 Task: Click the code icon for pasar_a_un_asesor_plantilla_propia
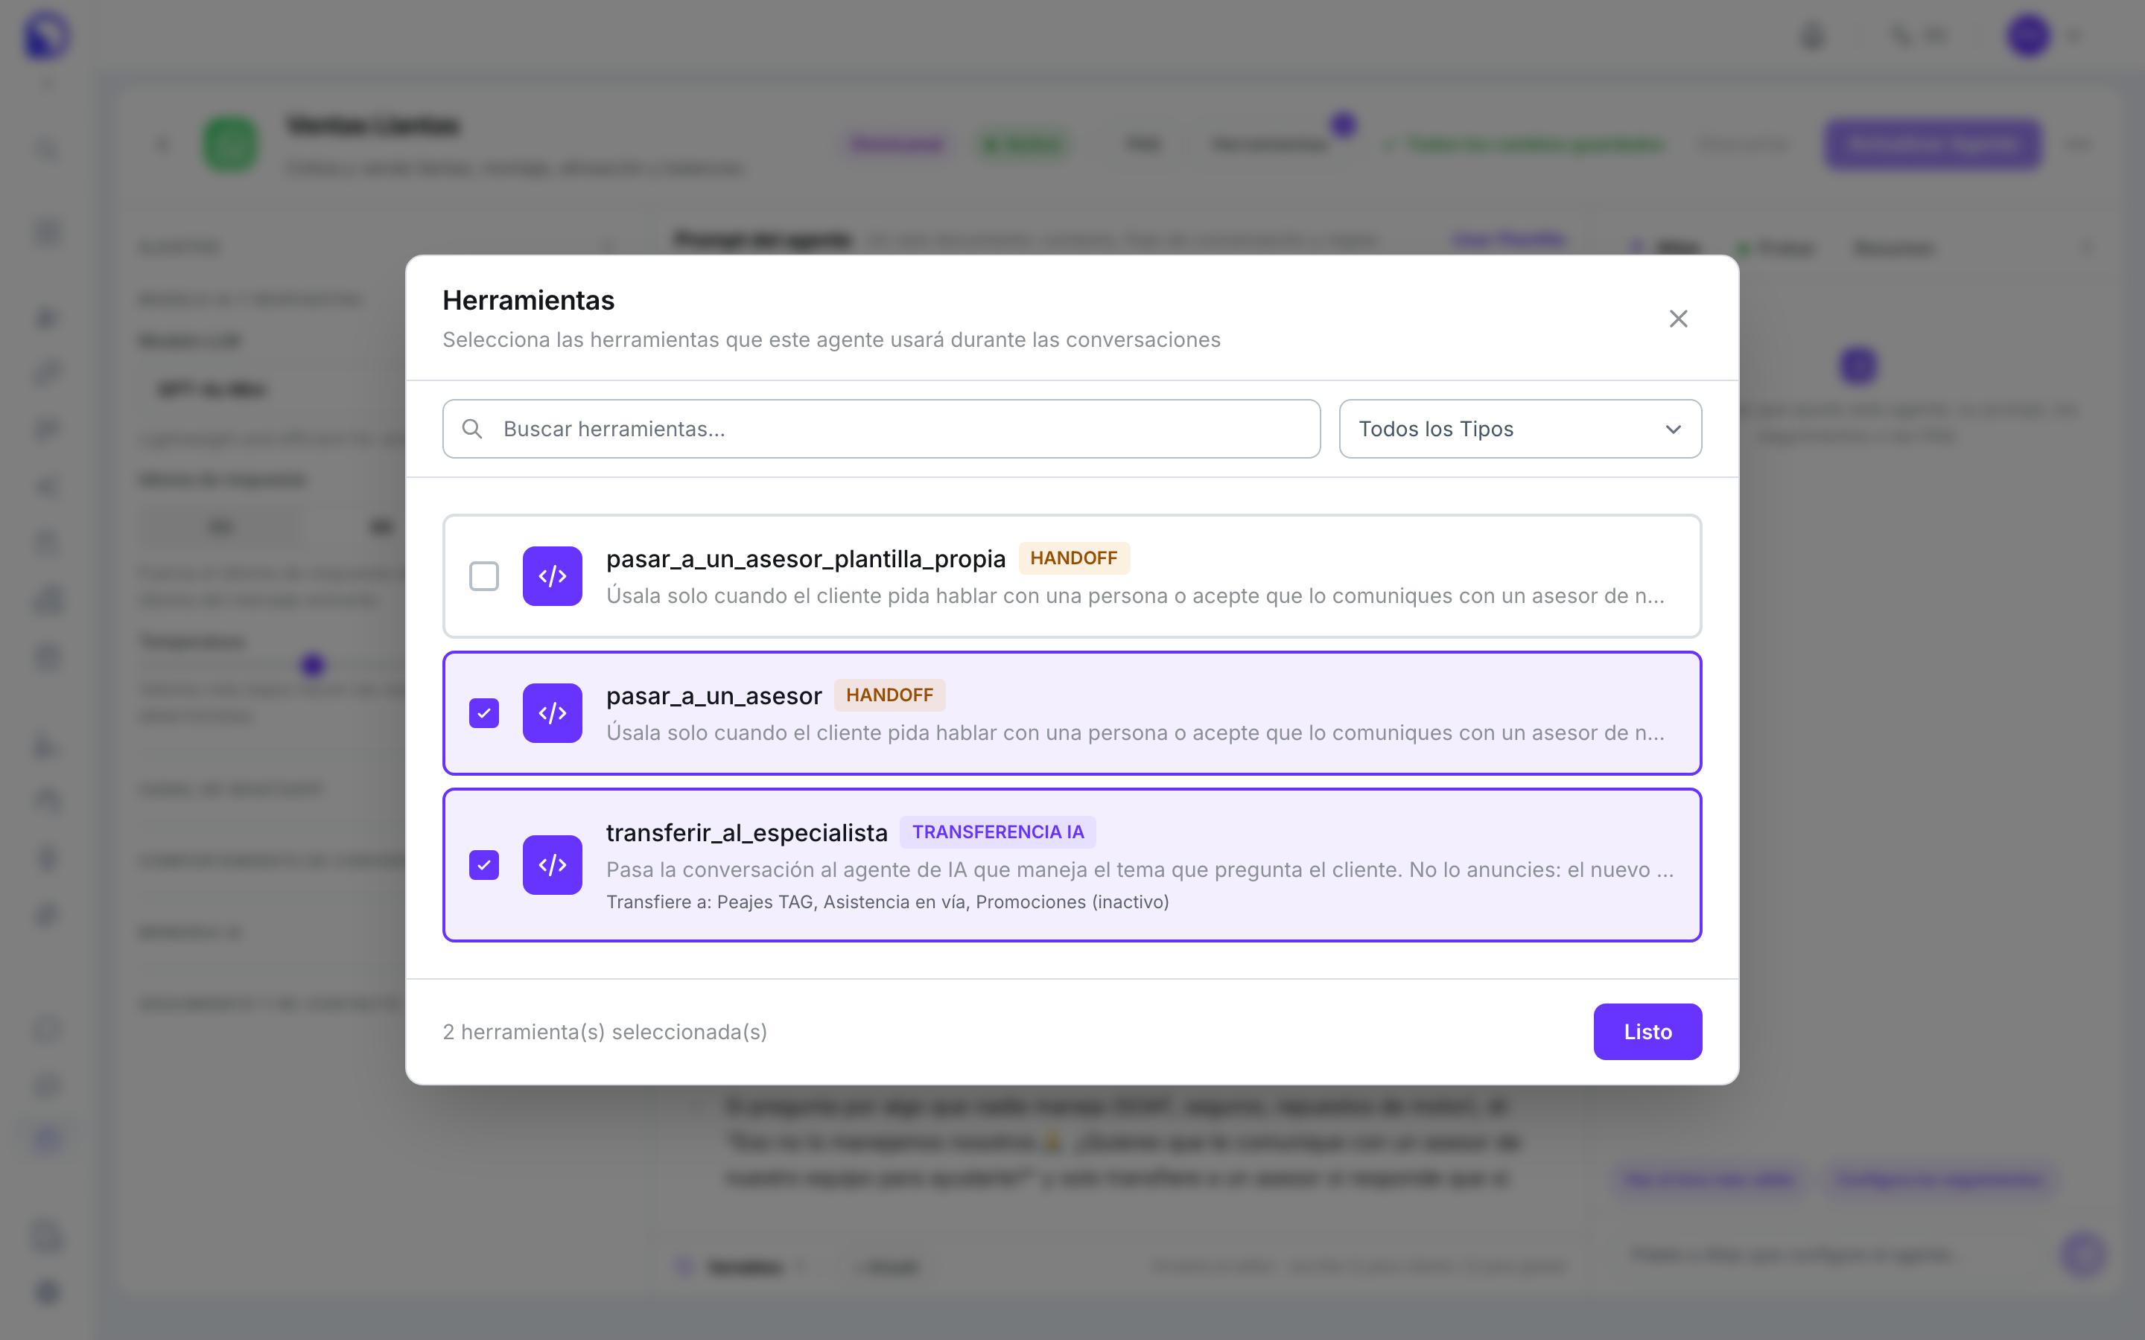(x=552, y=576)
